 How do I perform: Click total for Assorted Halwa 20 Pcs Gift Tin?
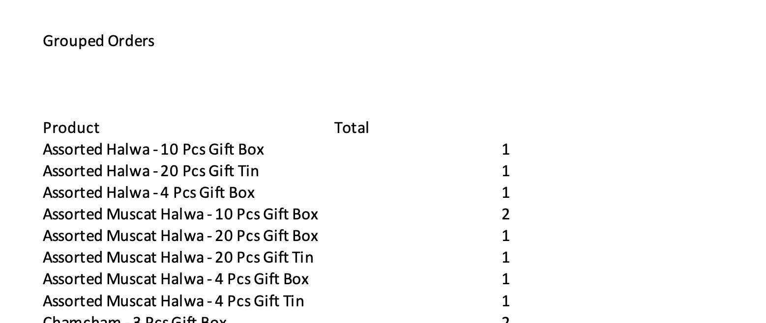(x=505, y=171)
